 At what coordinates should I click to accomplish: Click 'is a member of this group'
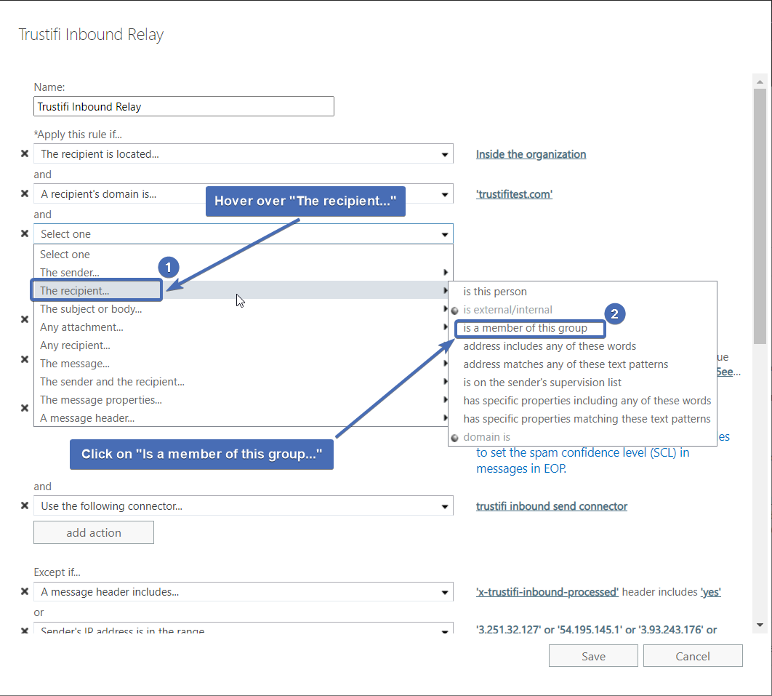coord(582,328)
